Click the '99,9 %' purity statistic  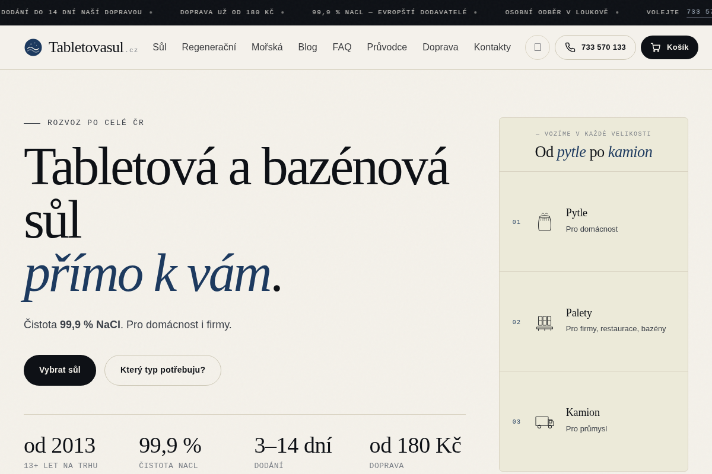coord(170,446)
